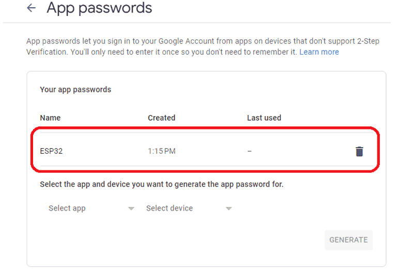Screen dimensions: 398x273
Task: Click the Last used dash for ESP32
Action: pos(249,152)
